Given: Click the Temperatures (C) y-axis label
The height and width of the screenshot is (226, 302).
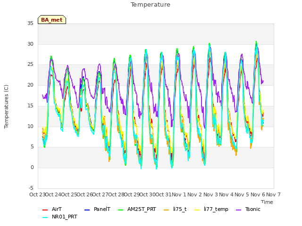Looking at the screenshot, I should pyautogui.click(x=6, y=106).
